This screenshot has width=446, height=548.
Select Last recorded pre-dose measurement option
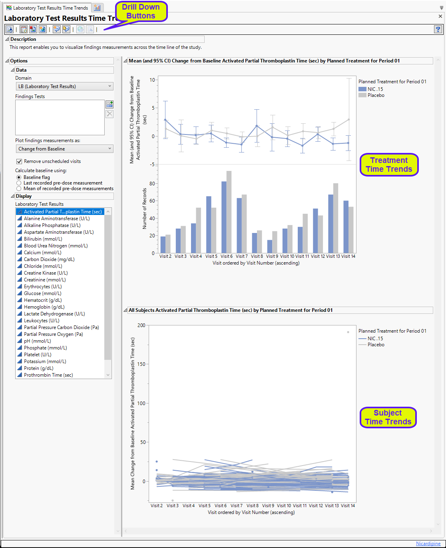coord(19,183)
